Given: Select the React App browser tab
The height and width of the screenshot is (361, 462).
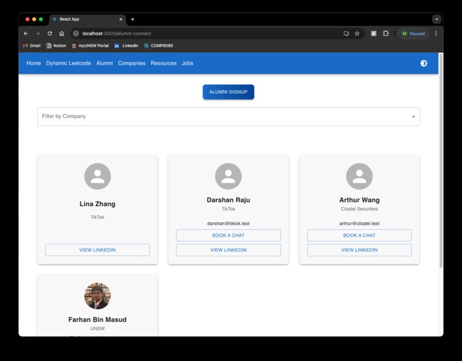Looking at the screenshot, I should coord(88,19).
